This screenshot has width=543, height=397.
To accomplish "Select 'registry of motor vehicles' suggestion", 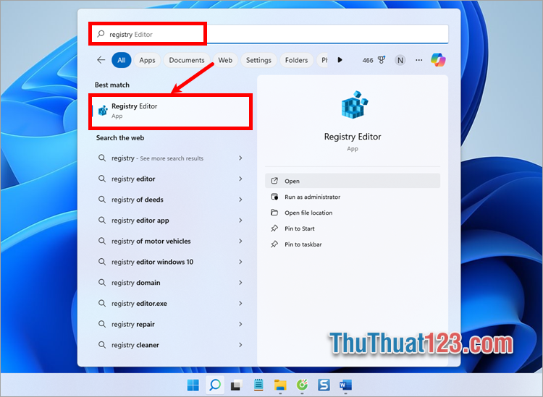I will click(151, 241).
